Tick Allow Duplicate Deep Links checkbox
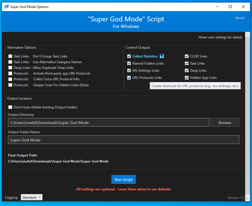 pos(10,67)
